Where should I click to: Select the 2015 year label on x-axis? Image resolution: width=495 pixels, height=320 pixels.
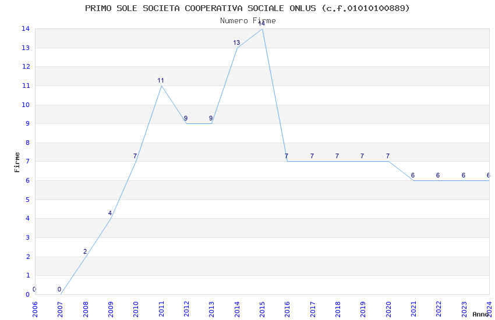click(262, 309)
